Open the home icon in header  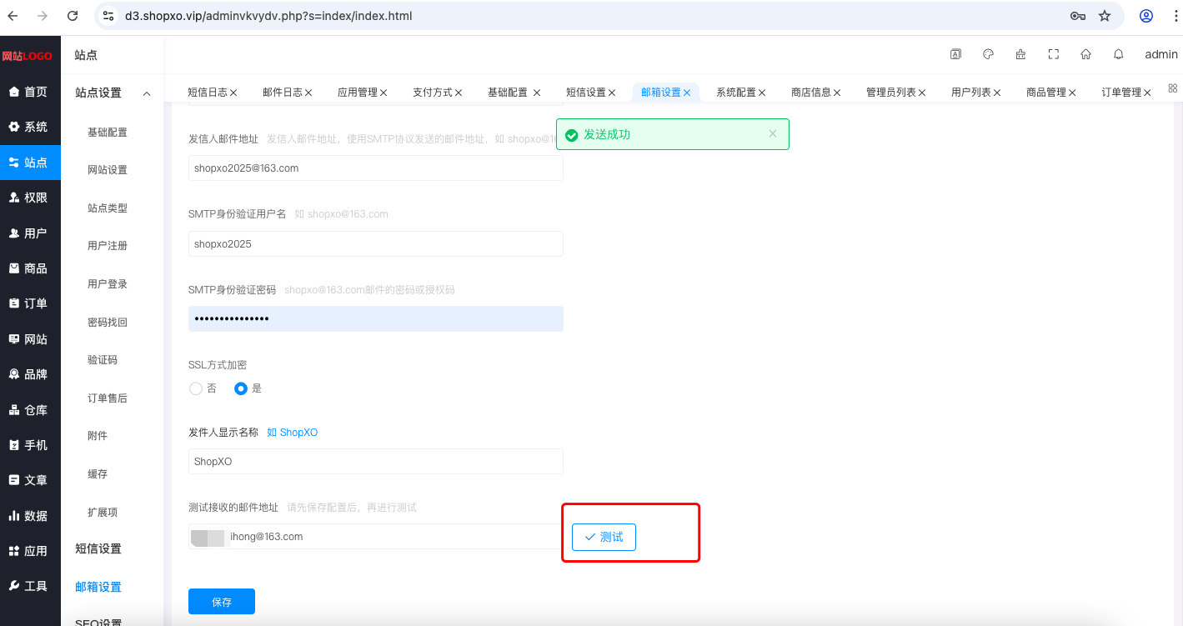coord(1086,54)
